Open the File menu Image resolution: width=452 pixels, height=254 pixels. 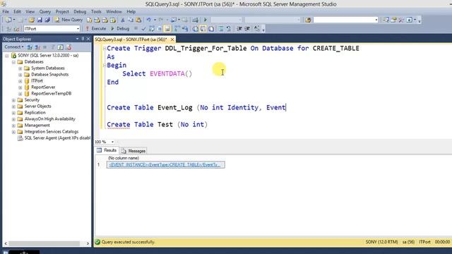pos(6,12)
